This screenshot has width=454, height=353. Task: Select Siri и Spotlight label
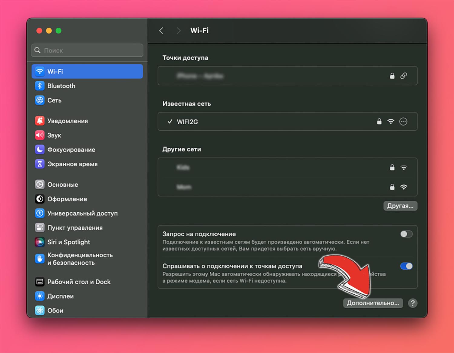coord(69,242)
